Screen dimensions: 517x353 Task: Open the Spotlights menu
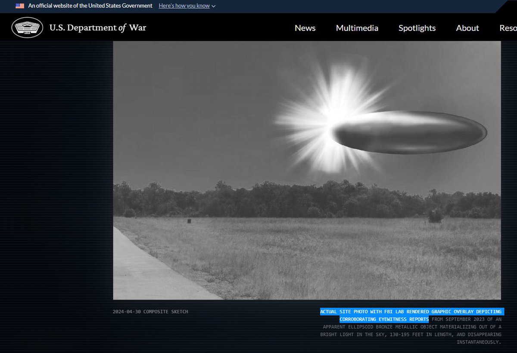(x=417, y=28)
